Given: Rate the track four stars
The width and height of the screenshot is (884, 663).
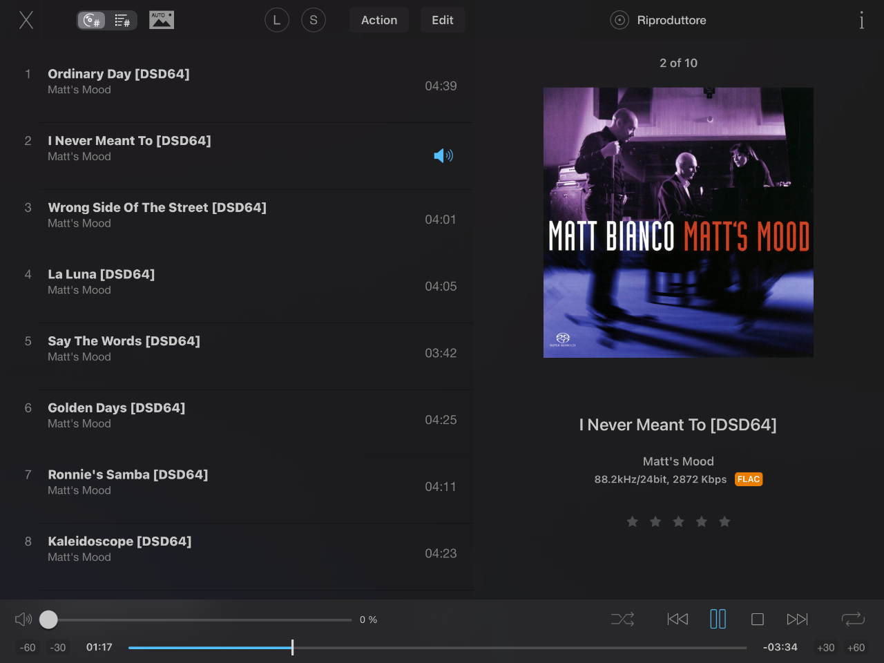Looking at the screenshot, I should tap(702, 521).
